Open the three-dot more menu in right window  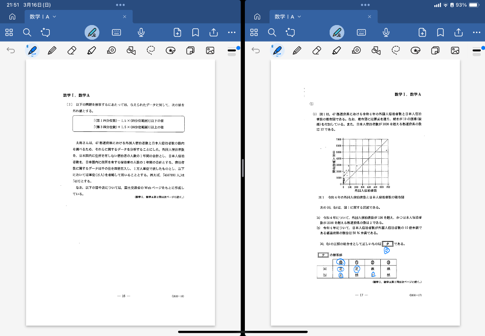tap(476, 33)
